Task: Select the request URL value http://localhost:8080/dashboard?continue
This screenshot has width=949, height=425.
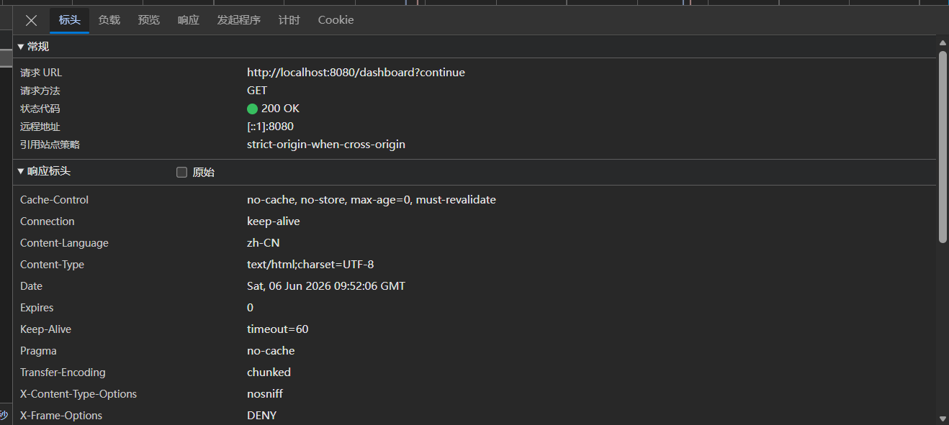Action: tap(356, 73)
